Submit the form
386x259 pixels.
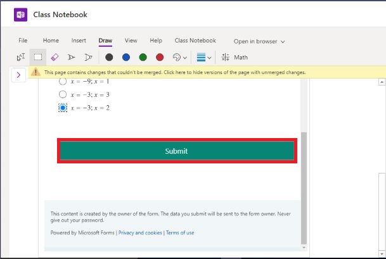[x=177, y=151]
